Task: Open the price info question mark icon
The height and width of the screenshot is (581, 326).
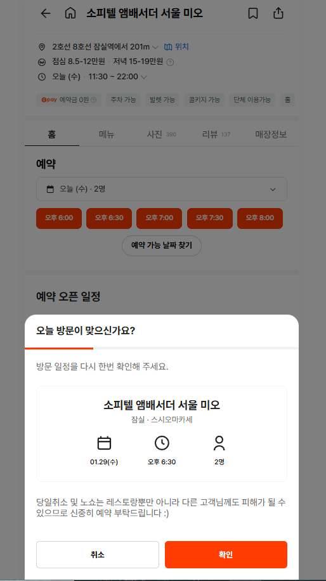Action: pos(171,62)
